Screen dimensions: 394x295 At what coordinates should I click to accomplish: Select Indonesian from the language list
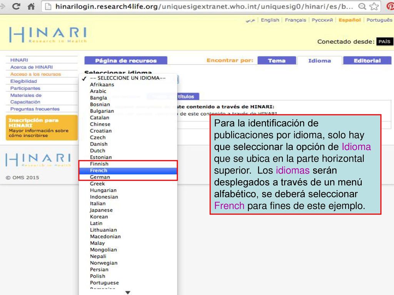[128, 197]
